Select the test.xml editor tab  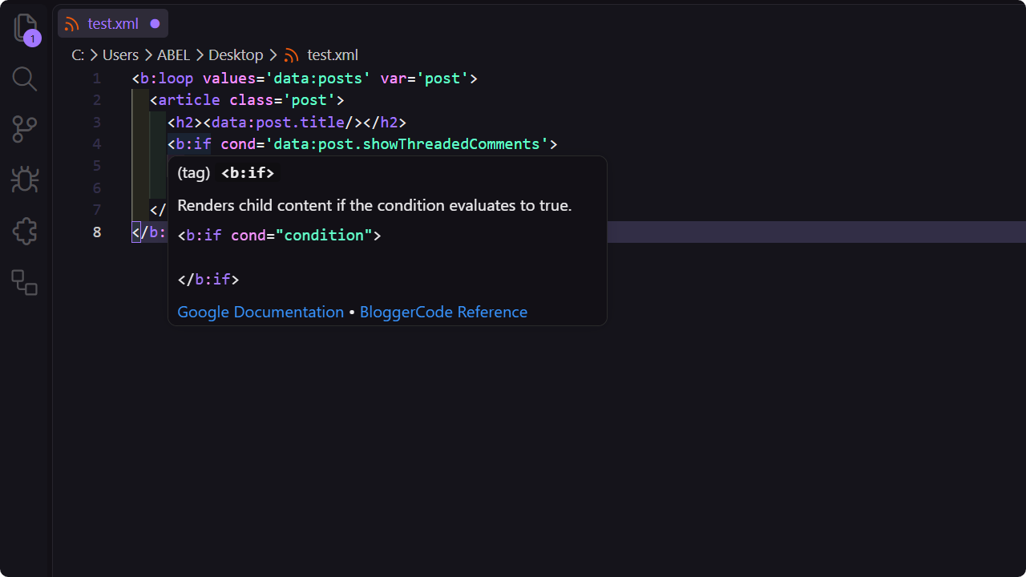(x=113, y=24)
